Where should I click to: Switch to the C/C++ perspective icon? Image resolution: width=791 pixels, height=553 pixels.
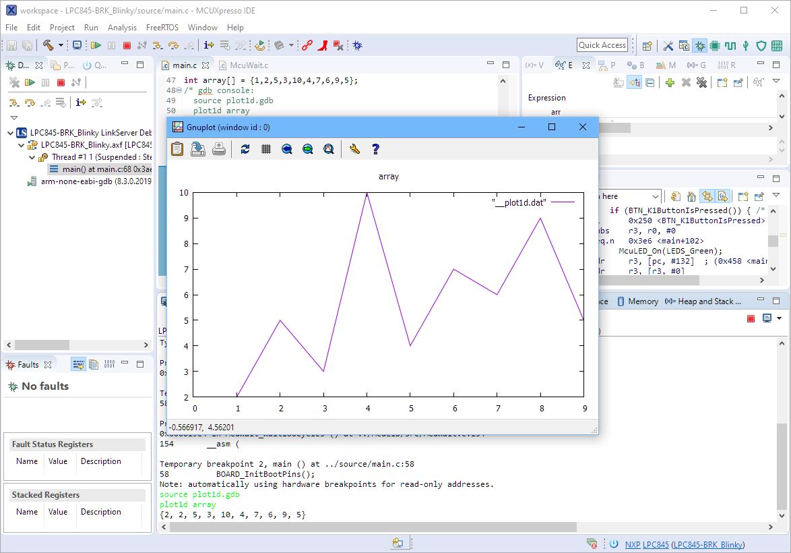(684, 46)
